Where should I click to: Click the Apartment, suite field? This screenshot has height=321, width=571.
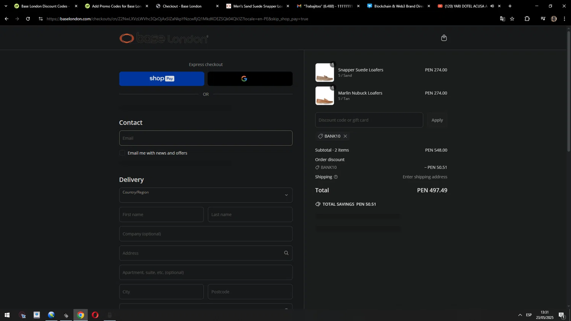point(206,272)
